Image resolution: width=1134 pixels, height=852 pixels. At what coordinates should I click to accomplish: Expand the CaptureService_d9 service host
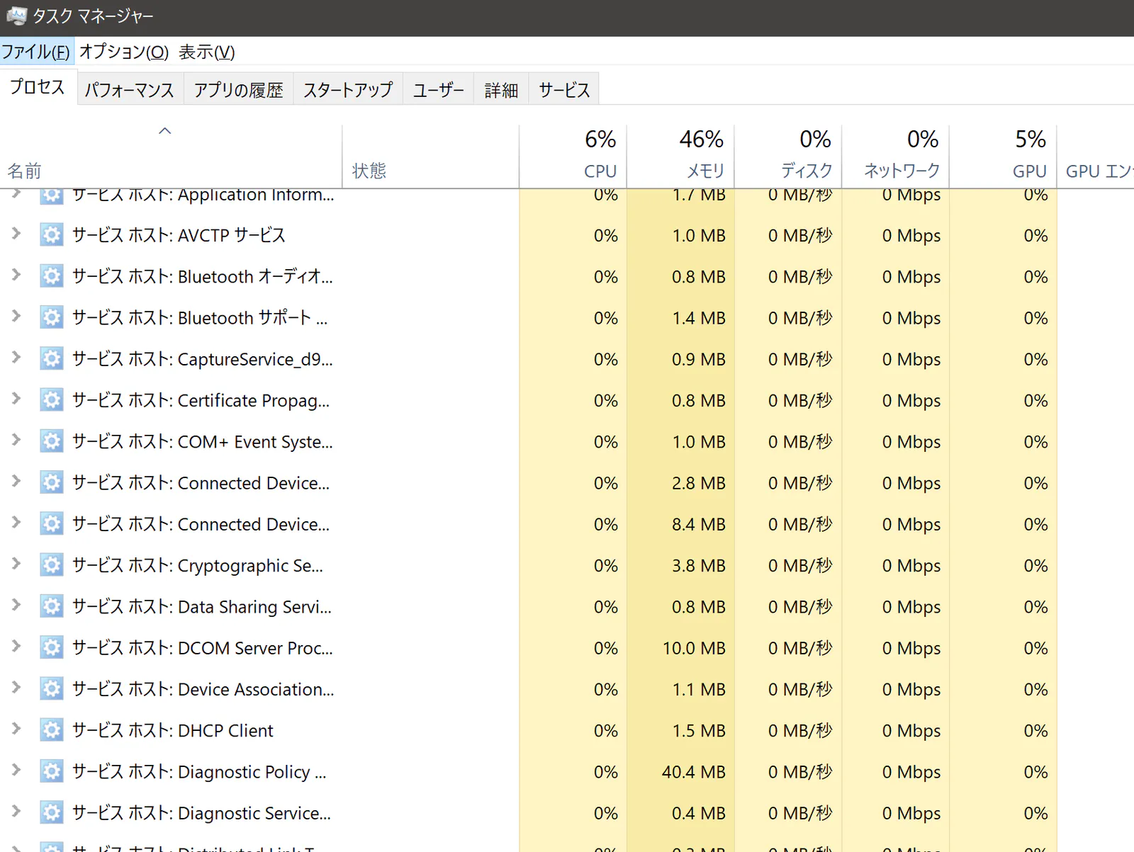[x=16, y=357]
